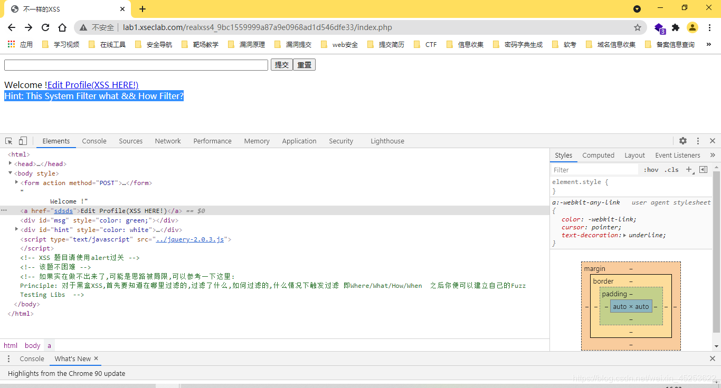This screenshot has width=721, height=388.
Task: Show more Styles pane tabs via chevron
Action: [x=713, y=155]
